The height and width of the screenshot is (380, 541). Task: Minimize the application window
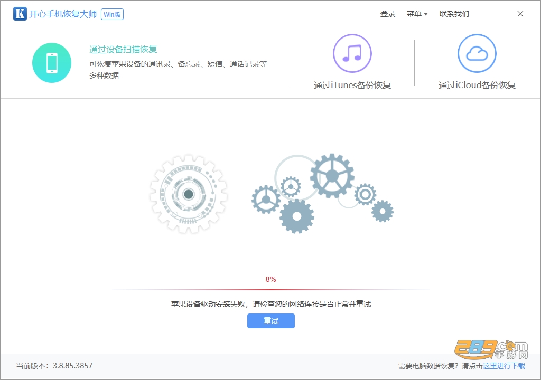click(x=499, y=14)
